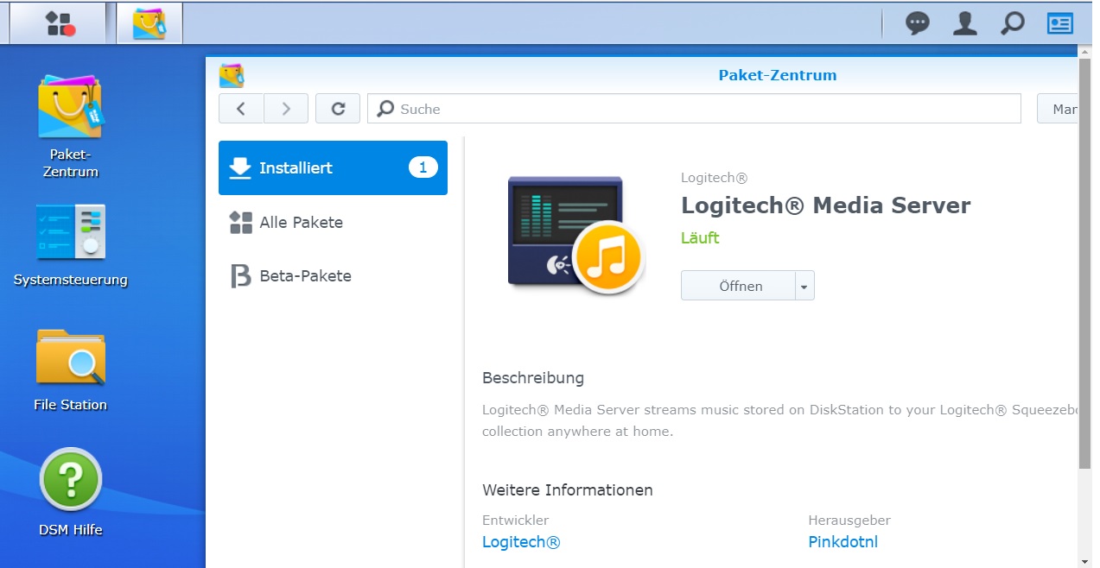Click the Paket-Zentrum window title icon

232,75
